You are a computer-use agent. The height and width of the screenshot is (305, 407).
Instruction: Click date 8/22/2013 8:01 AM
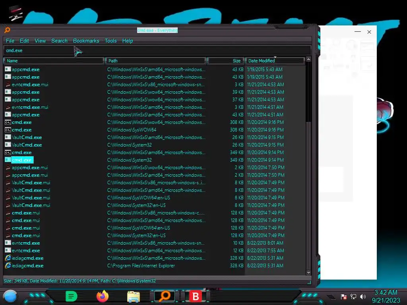(265, 243)
